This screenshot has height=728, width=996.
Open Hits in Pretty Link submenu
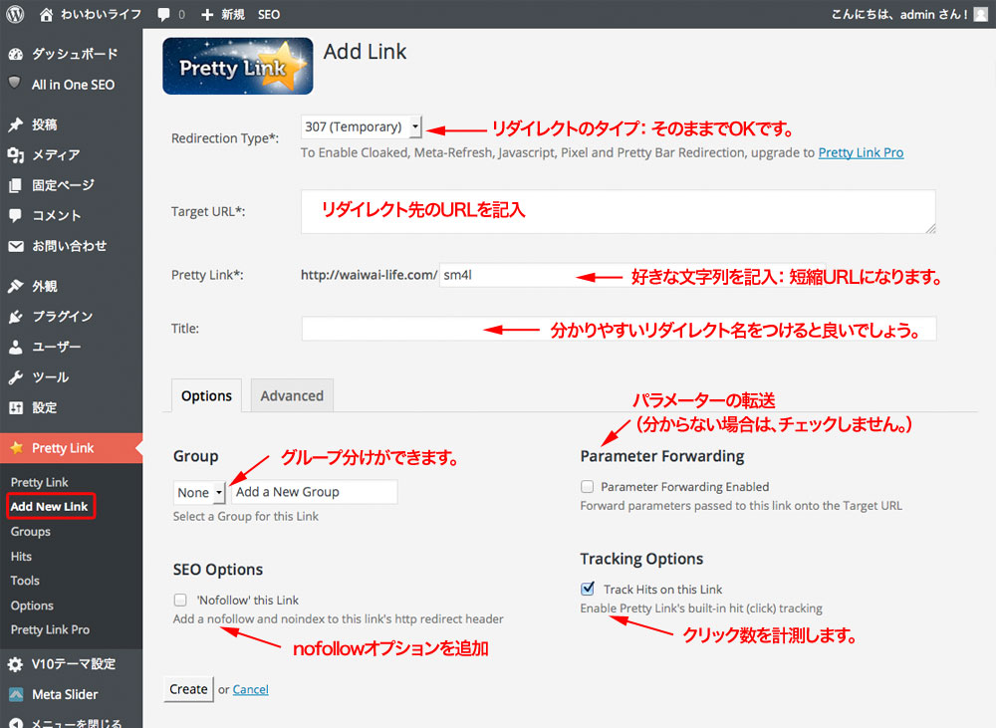21,557
